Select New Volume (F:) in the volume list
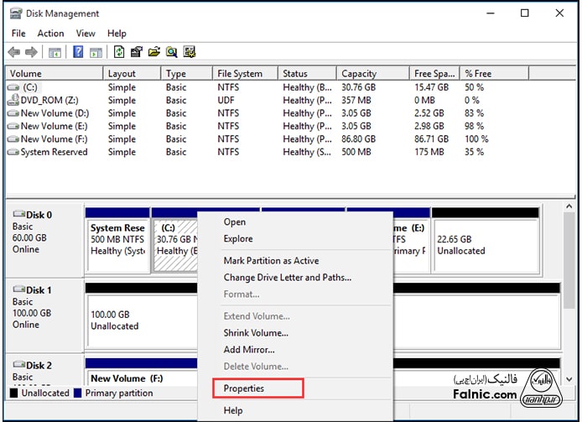Viewport: 582px width, 422px height. 54,139
